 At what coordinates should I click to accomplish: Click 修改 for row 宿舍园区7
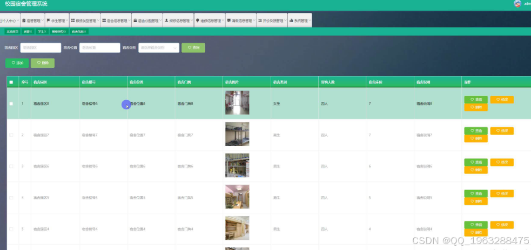point(502,131)
